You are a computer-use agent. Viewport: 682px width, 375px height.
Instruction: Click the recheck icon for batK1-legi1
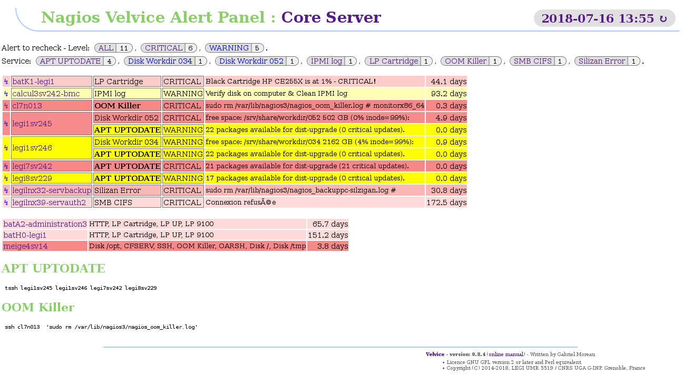pos(6,82)
